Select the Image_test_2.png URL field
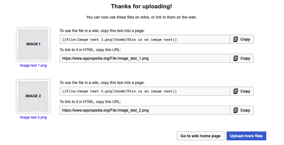Viewport: 284px width, 145px height. click(x=145, y=110)
